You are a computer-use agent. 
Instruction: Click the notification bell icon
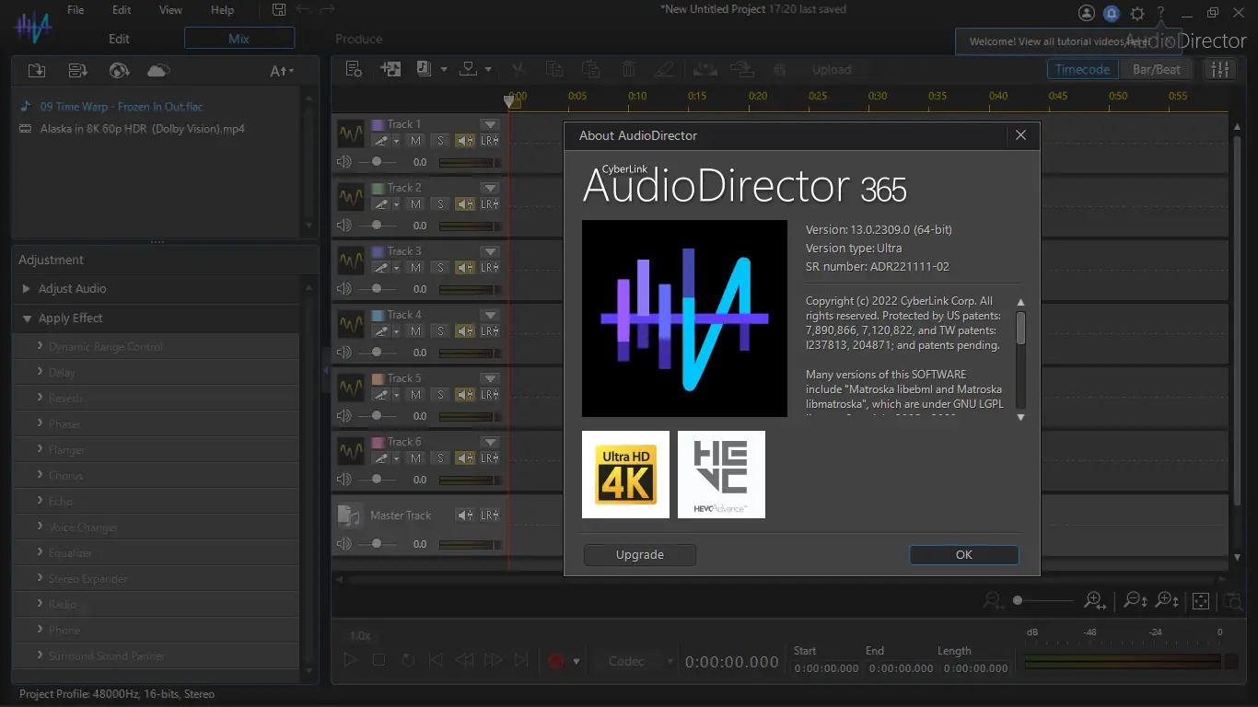(x=1112, y=13)
